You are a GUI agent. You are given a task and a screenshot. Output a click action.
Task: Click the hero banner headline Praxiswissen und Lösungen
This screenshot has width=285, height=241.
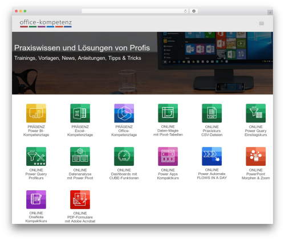(x=82, y=48)
